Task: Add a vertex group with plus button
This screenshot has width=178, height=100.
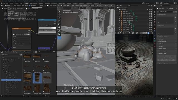Action: (x=175, y=17)
